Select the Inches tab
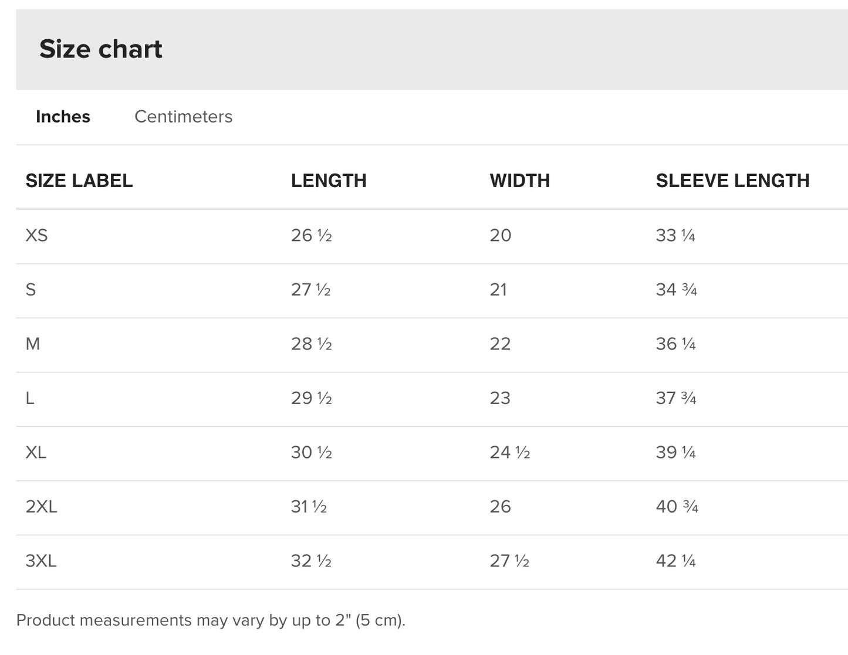 click(x=63, y=117)
